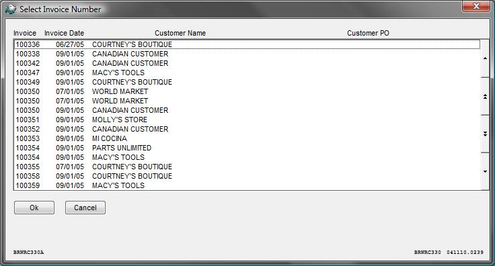The height and width of the screenshot is (266, 495).
Task: Select invoice 100354 Macy's Tools row
Action: pos(247,157)
